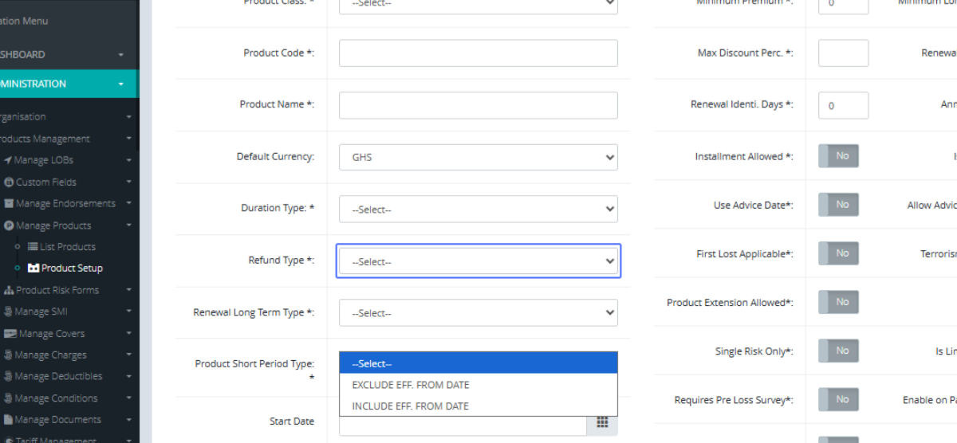957x443 pixels.
Task: Open the Default Currency dropdown
Action: (478, 157)
